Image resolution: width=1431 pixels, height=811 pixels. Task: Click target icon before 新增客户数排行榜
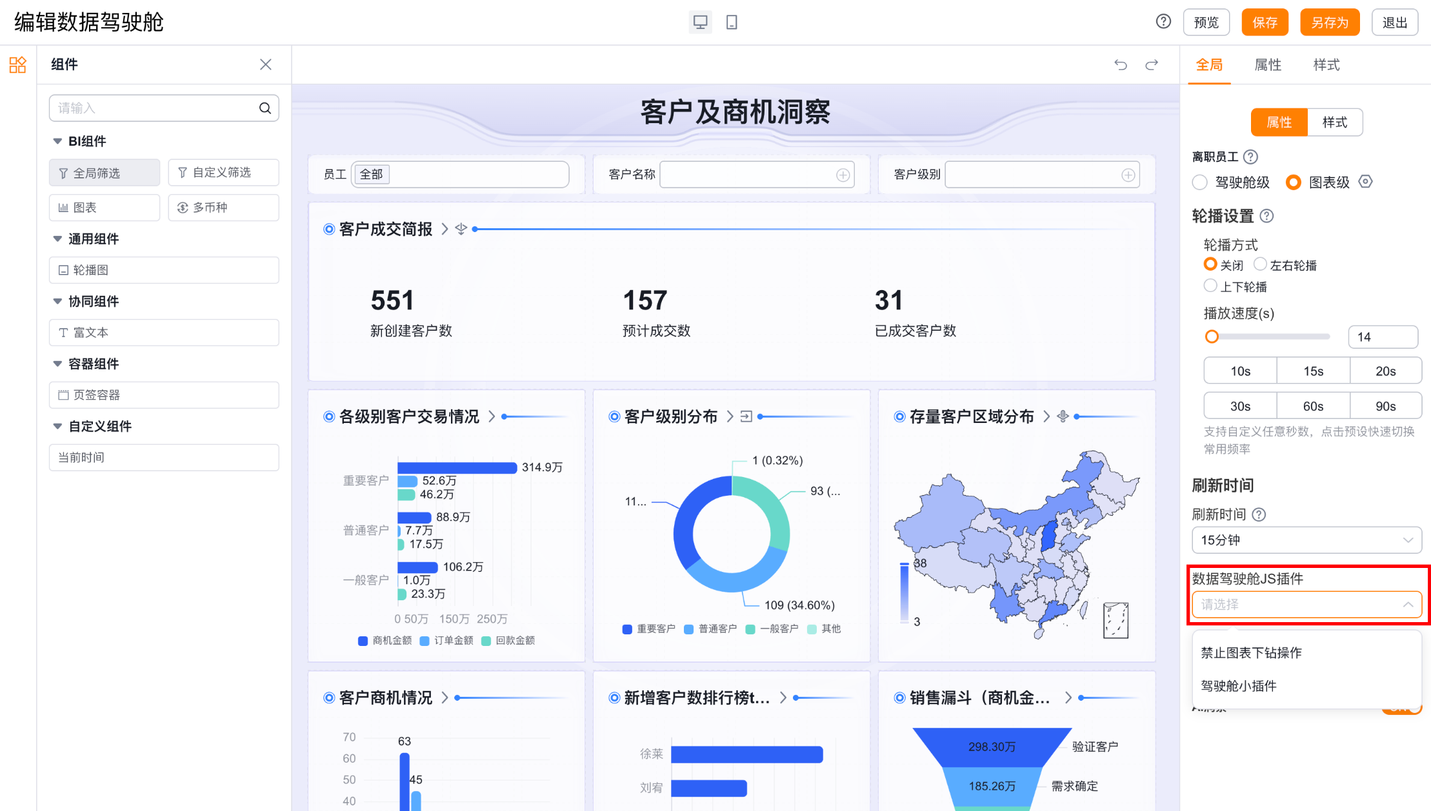614,698
